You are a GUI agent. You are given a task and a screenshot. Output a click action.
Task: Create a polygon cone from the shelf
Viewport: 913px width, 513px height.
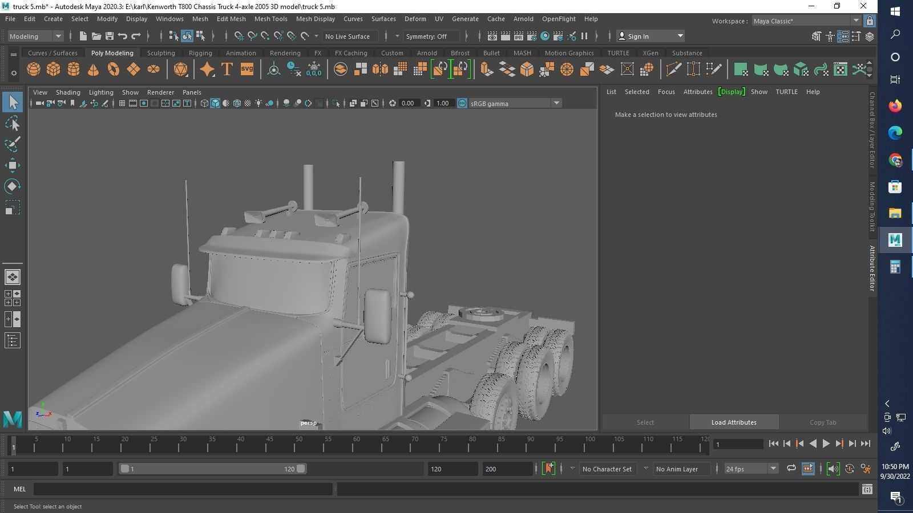(x=94, y=70)
